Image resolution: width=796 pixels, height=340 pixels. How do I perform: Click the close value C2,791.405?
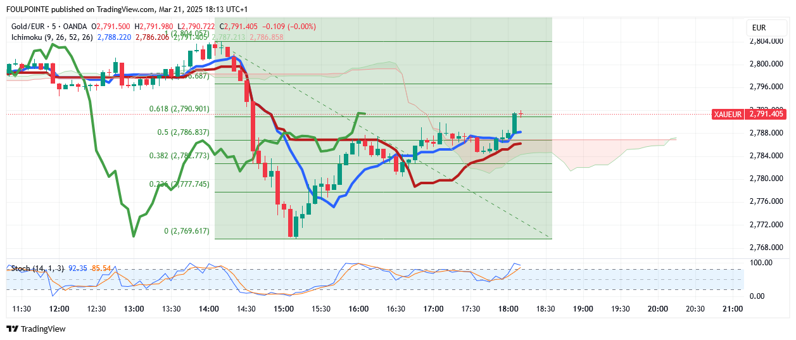click(240, 27)
